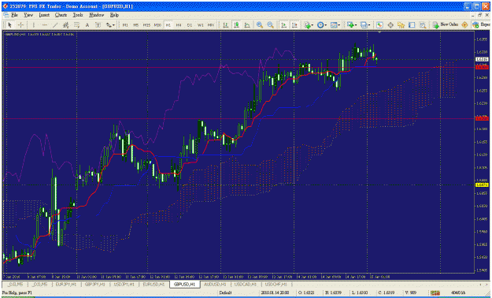Open the Insert menu
Screen dimensions: 492x298
point(44,15)
